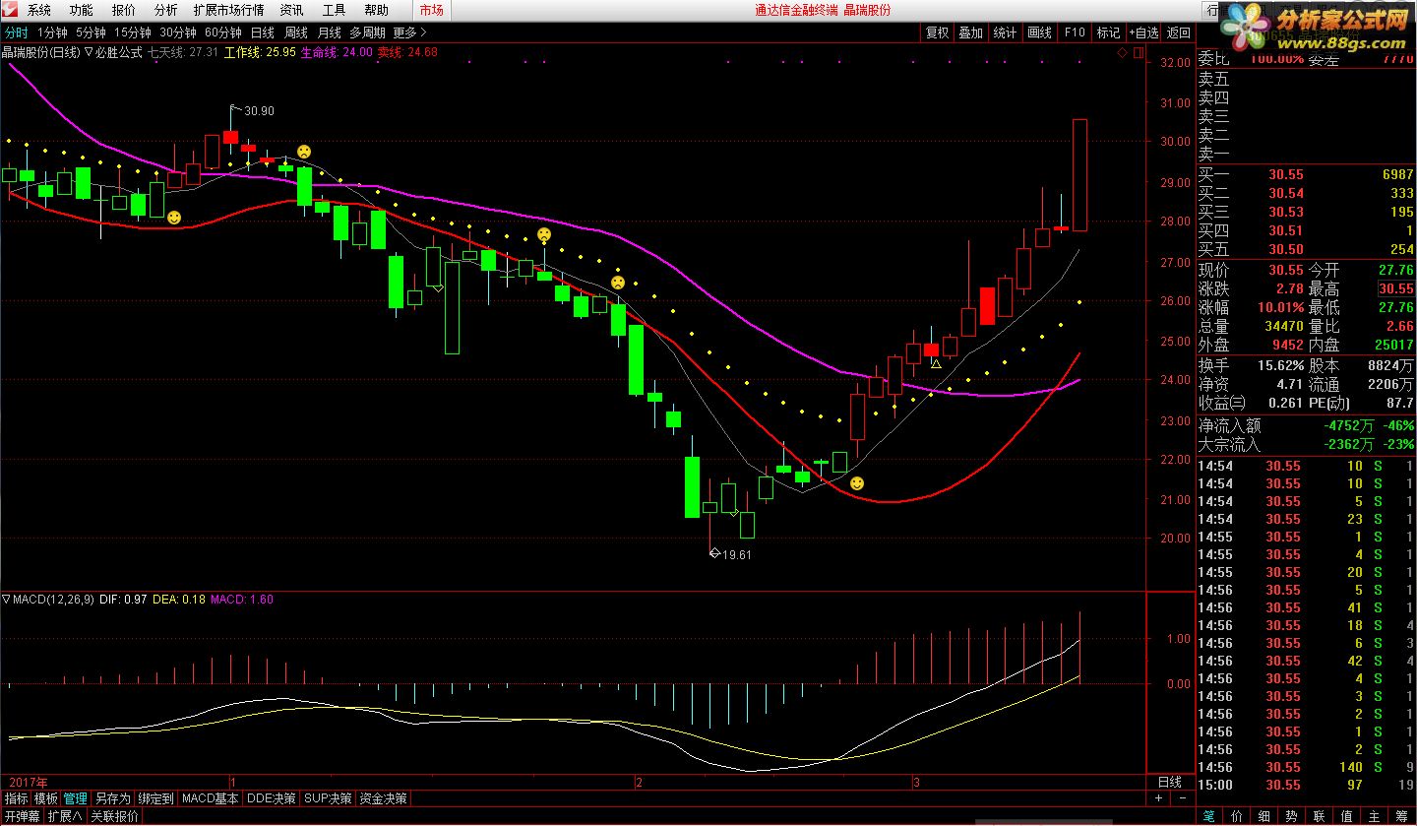The width and height of the screenshot is (1417, 826).
Task: Click the 绑定到 button at bottom
Action: pos(155,798)
